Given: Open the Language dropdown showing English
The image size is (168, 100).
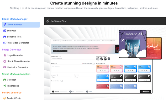Looking at the screenshot, I should click(62, 77).
